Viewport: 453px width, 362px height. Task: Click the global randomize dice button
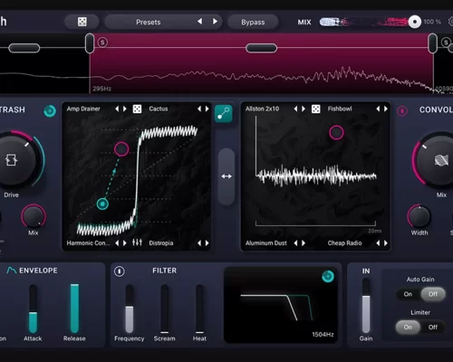[82, 22]
